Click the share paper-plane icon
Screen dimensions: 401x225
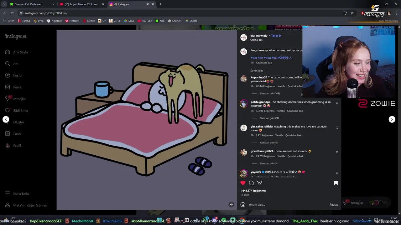point(259,183)
